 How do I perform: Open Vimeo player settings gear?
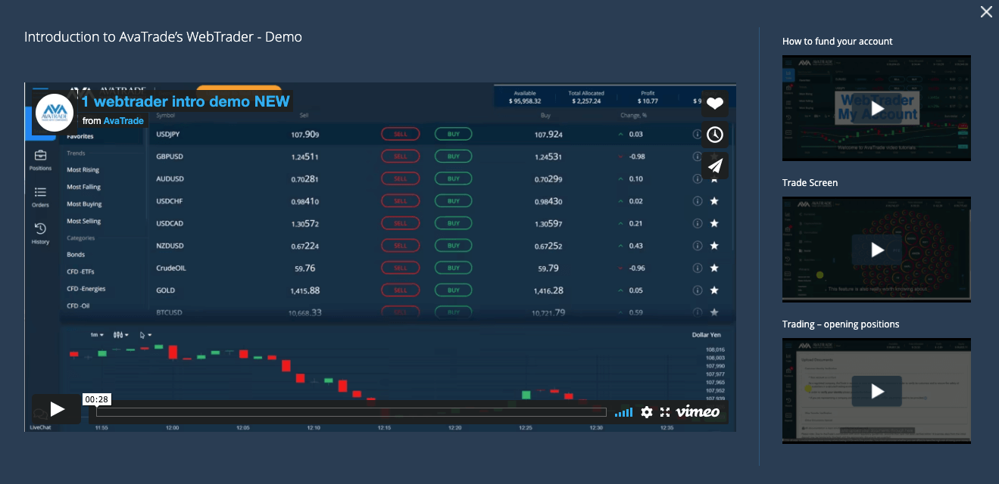coord(646,412)
